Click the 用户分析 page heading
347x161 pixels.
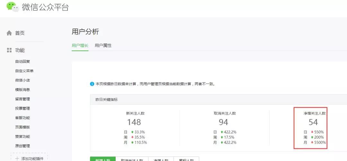coord(85,32)
